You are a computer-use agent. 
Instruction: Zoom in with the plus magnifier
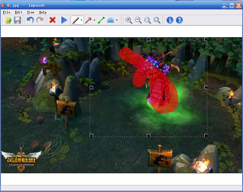point(129,20)
